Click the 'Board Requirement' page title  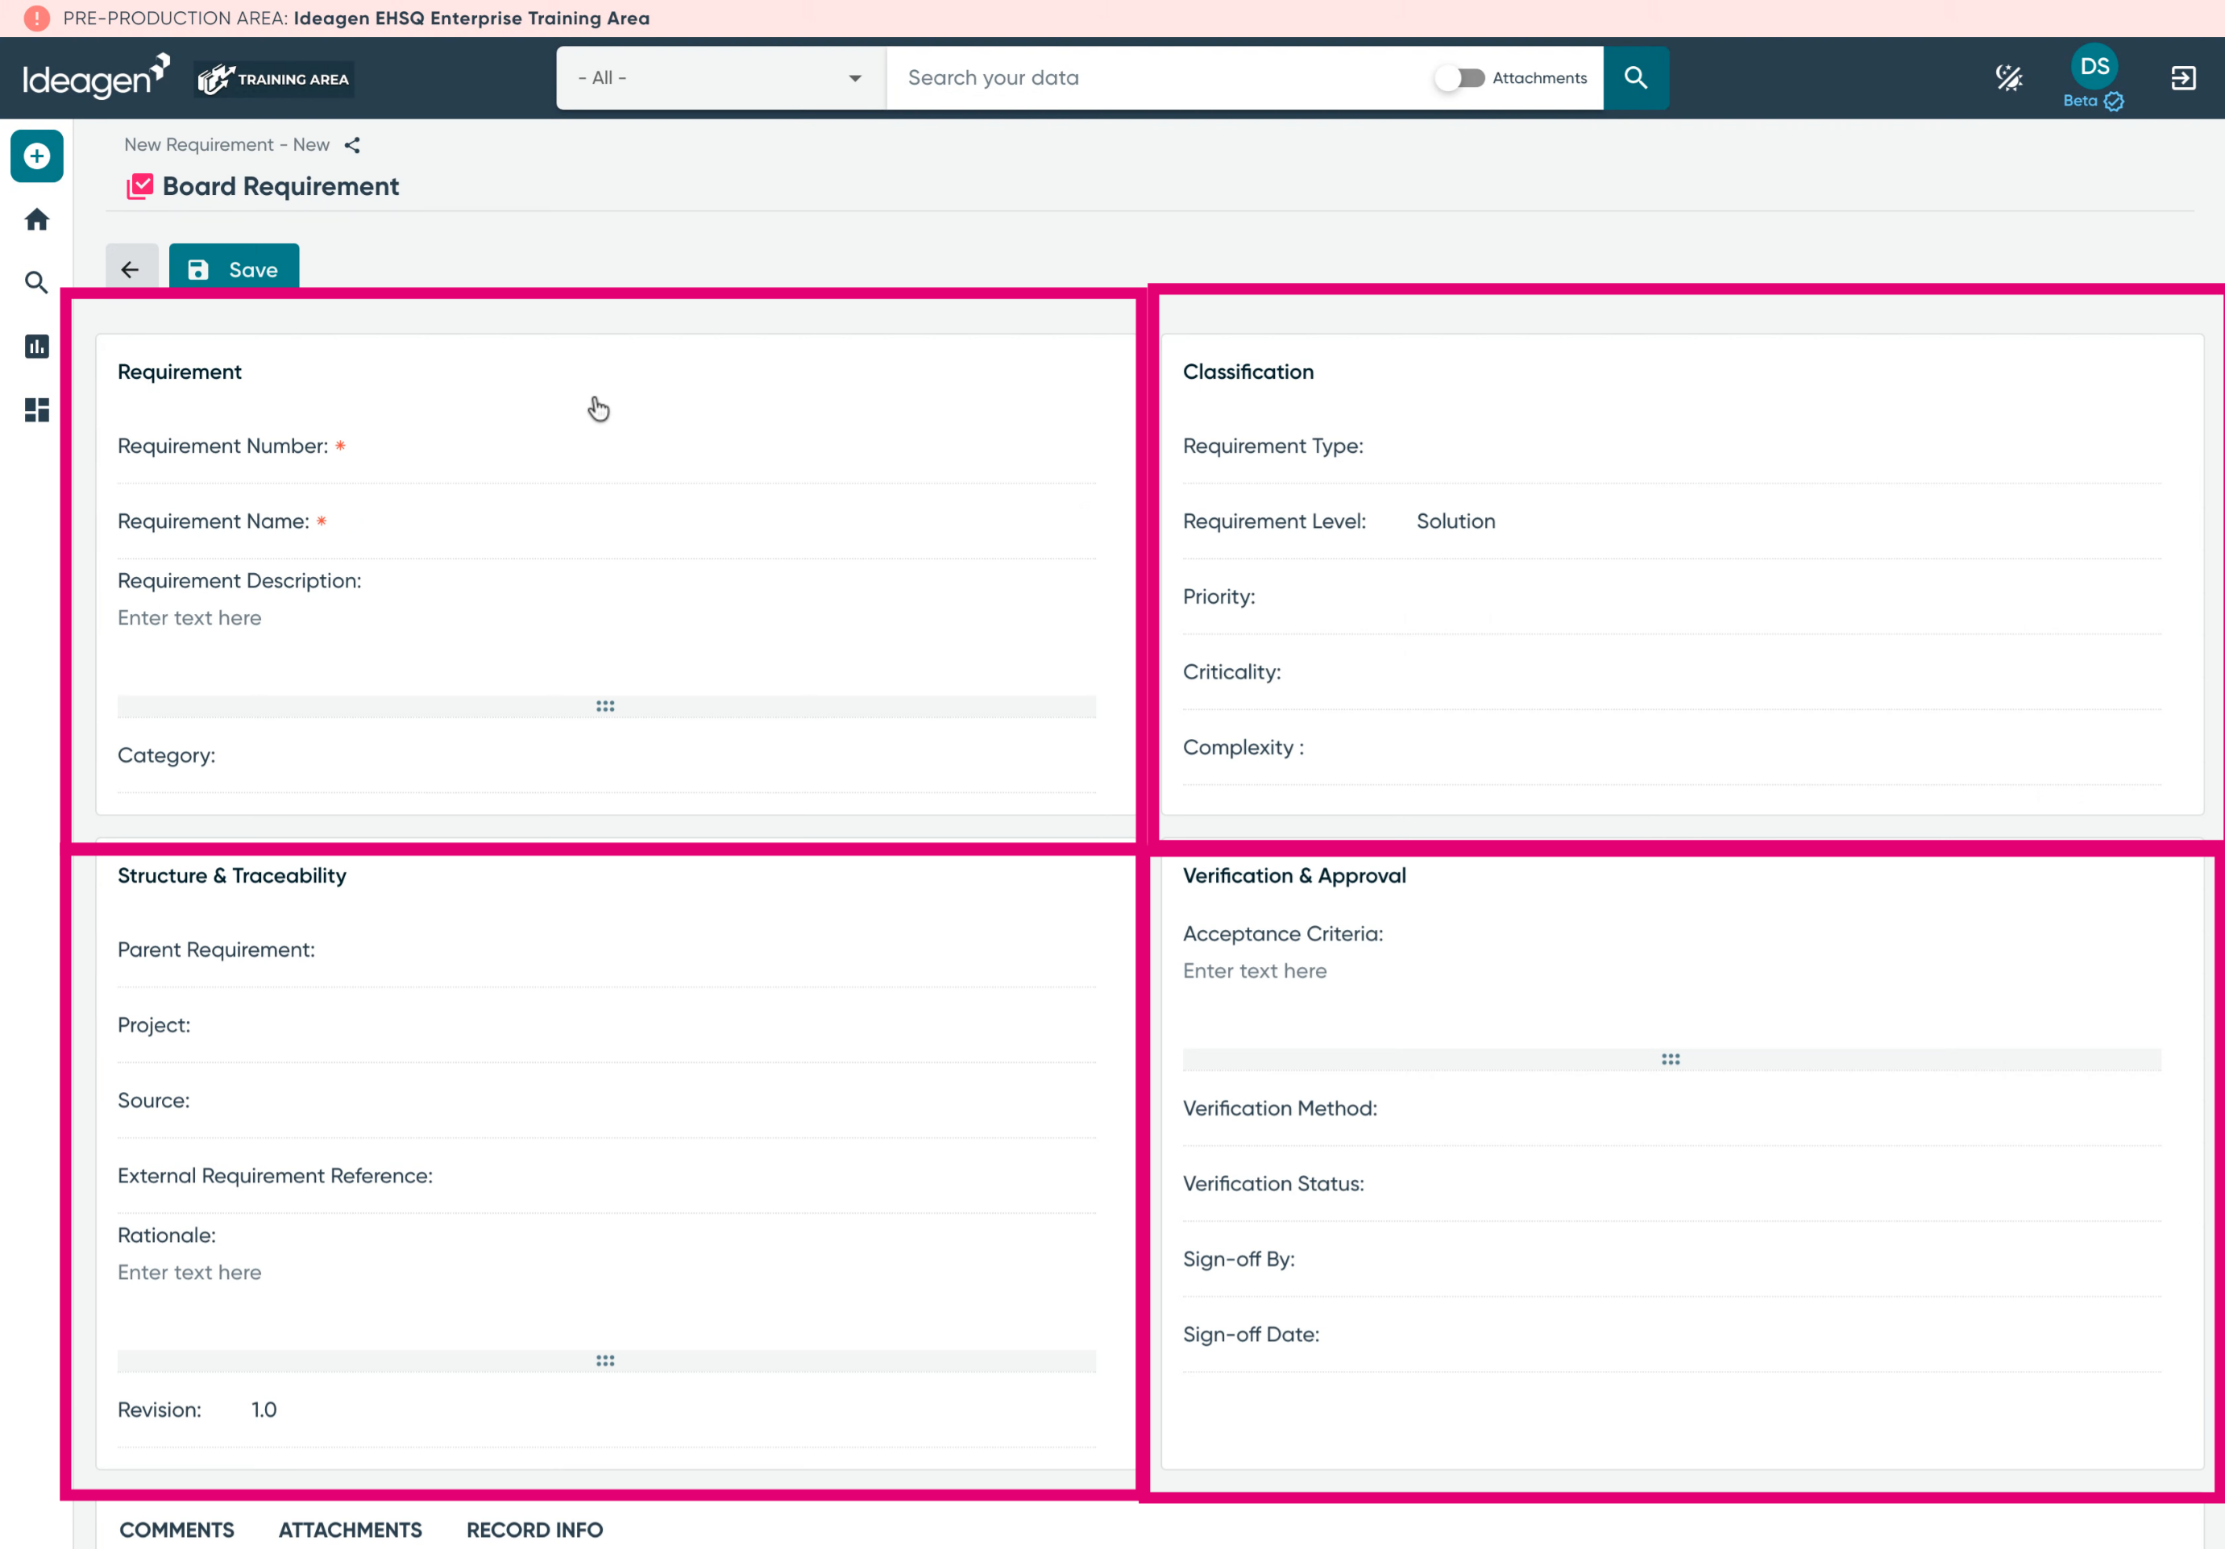coord(281,186)
